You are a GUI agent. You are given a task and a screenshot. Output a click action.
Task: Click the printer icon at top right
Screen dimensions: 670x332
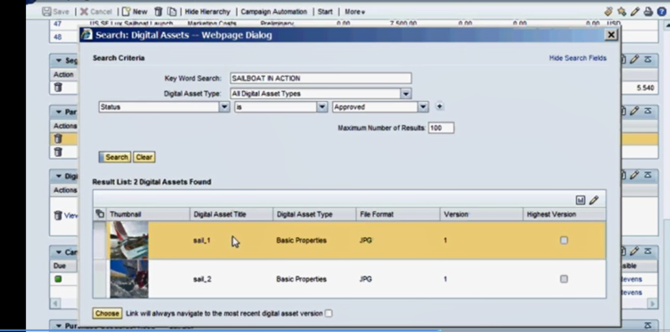pyautogui.click(x=648, y=11)
